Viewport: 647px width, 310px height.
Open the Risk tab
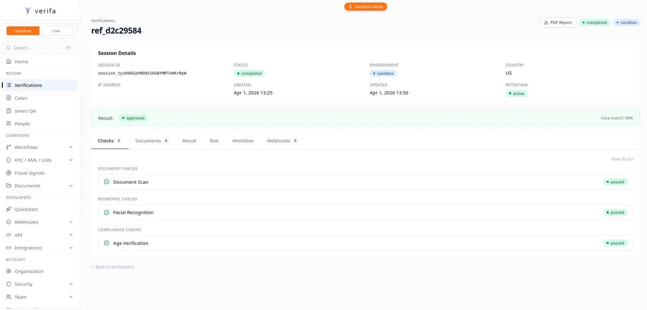(214, 141)
